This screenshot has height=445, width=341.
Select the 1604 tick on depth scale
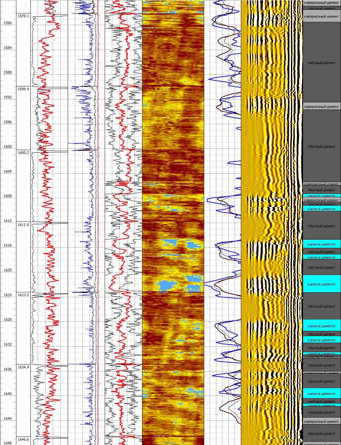pyautogui.click(x=8, y=171)
